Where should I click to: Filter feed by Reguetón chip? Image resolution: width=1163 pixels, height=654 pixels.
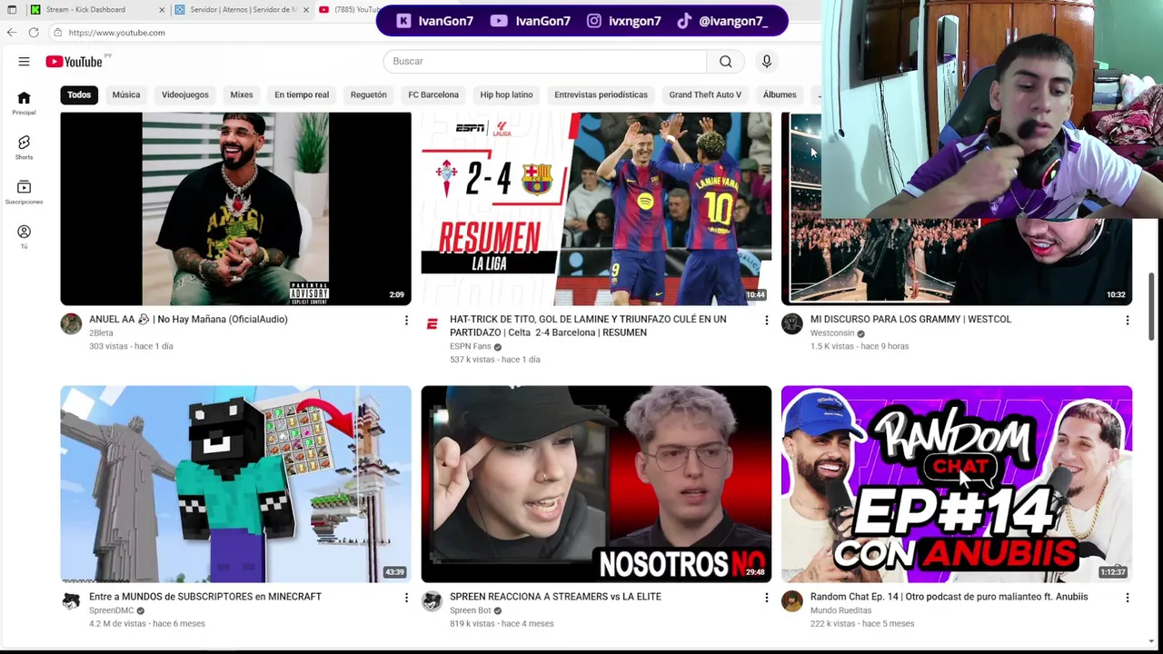369,94
